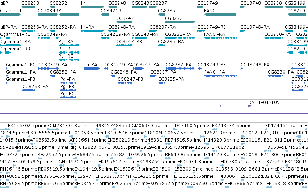Select the Ggamma1-PC protein label
Image resolution: width=308 pixels, height=189 pixels.
tap(21, 65)
